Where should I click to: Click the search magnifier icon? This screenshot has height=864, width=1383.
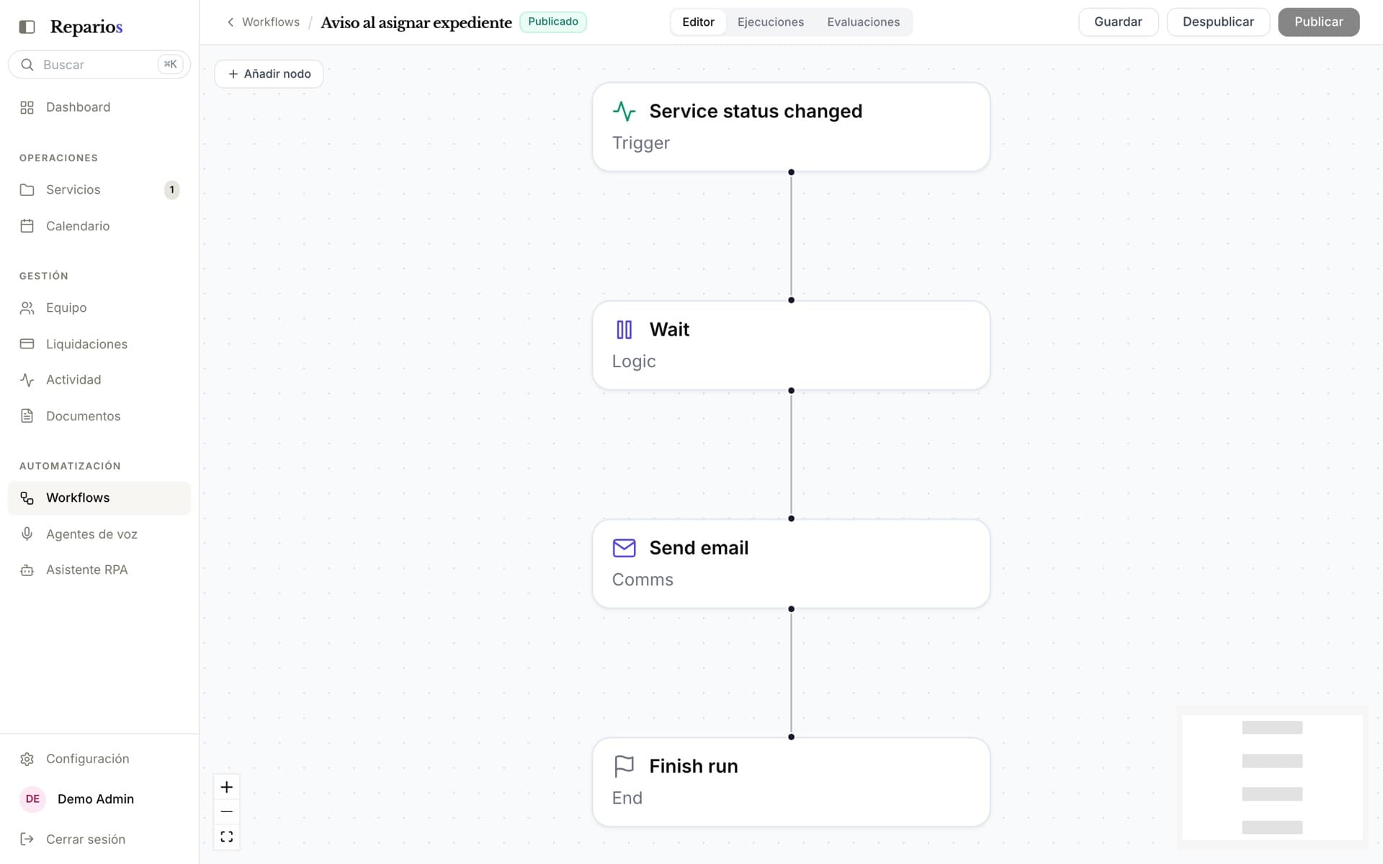pyautogui.click(x=27, y=65)
